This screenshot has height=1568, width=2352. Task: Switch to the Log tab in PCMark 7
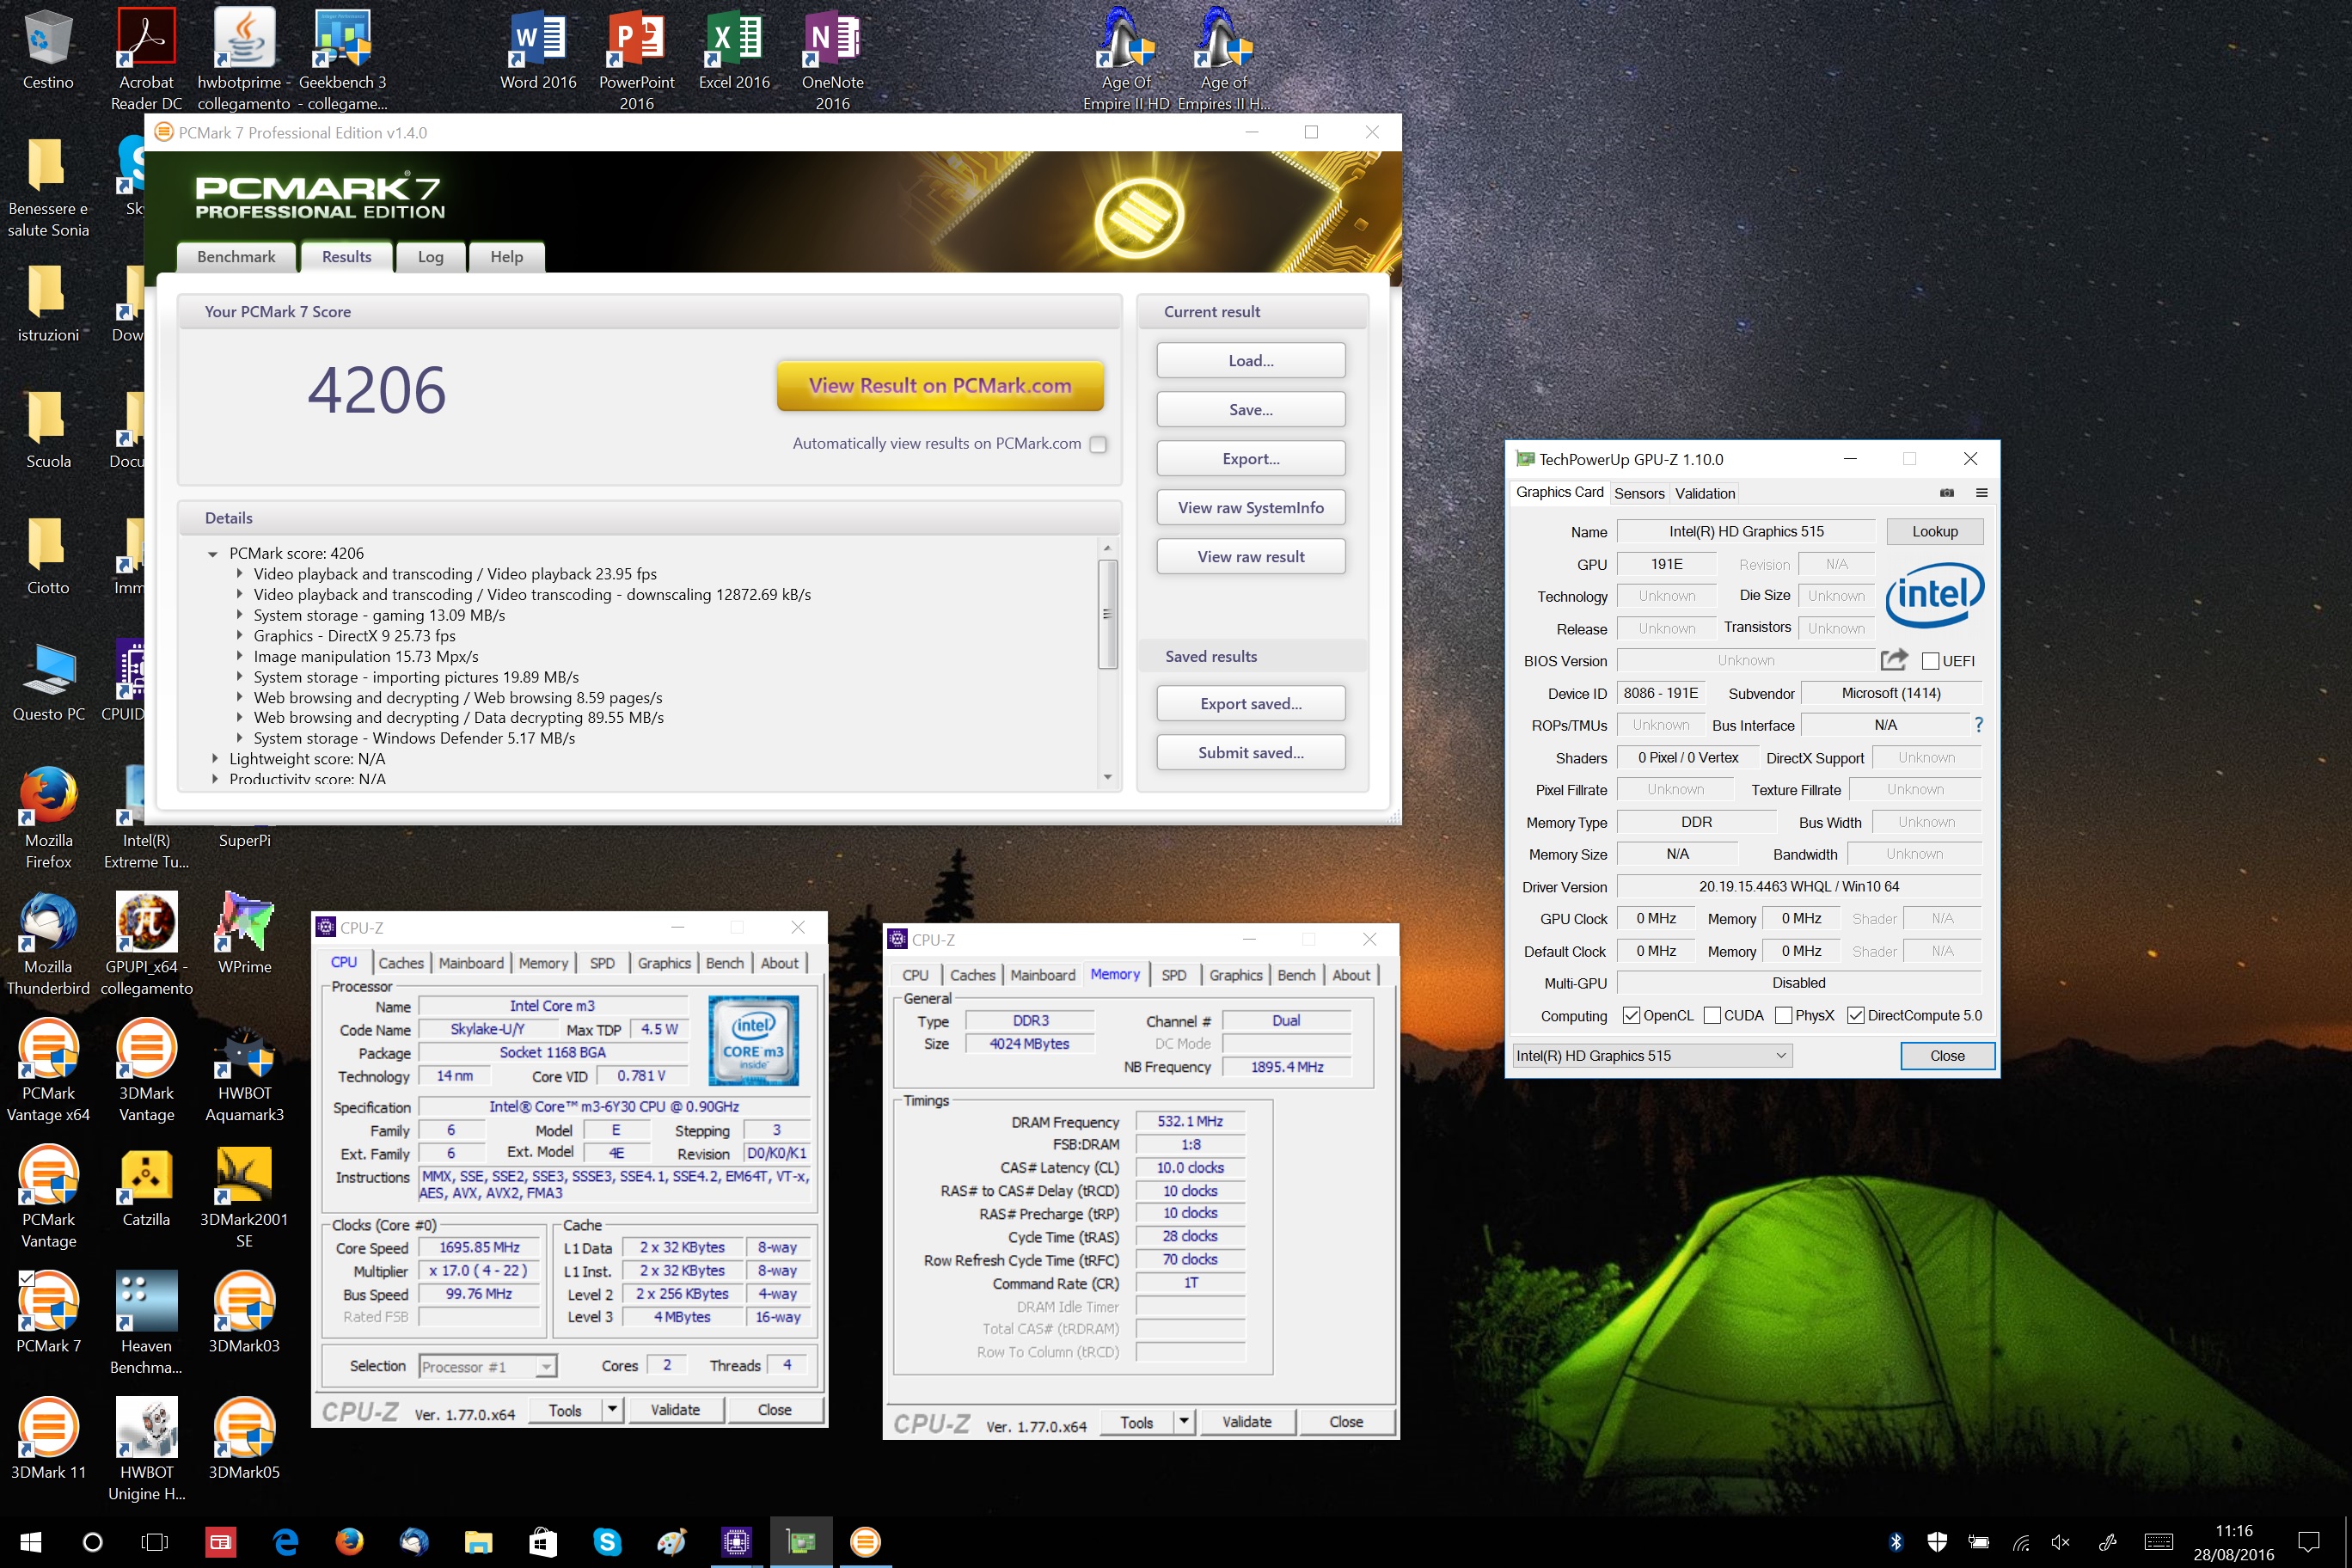tap(430, 257)
